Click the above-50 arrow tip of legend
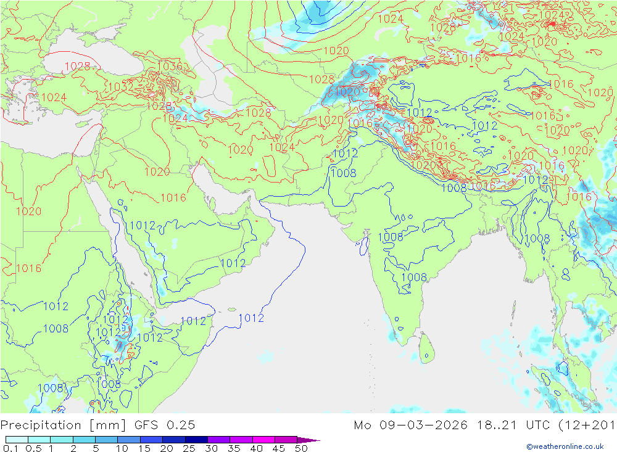The width and height of the screenshot is (617, 452). 308,440
